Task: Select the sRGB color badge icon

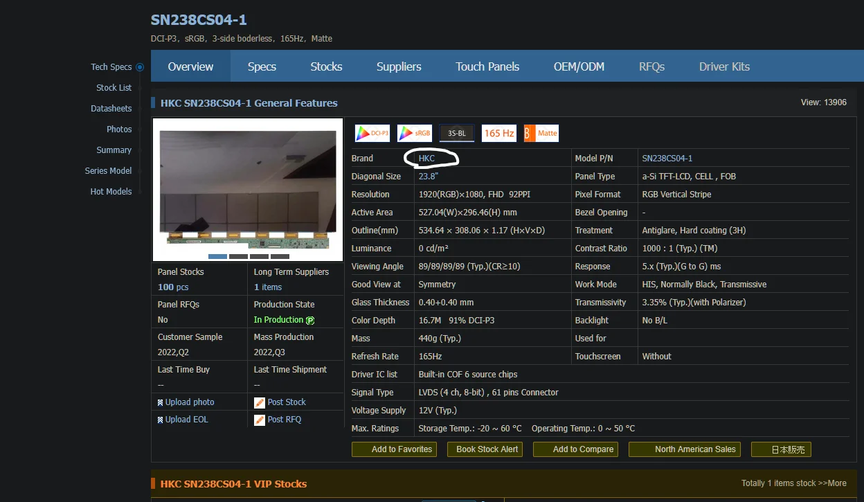Action: [x=414, y=132]
